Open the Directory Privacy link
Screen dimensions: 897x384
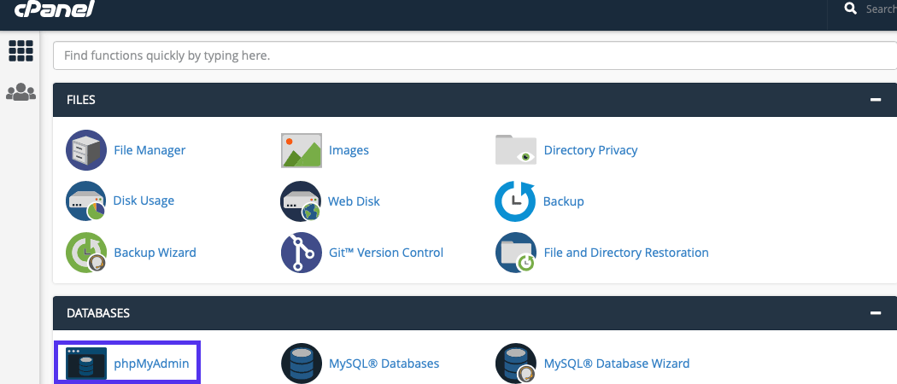coord(590,150)
